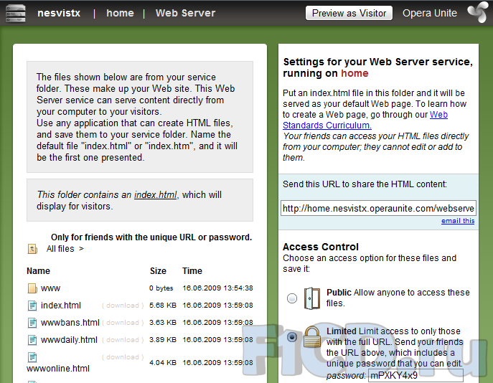Select the Limited access radio button
This screenshot has height=383, width=493.
coord(292,337)
